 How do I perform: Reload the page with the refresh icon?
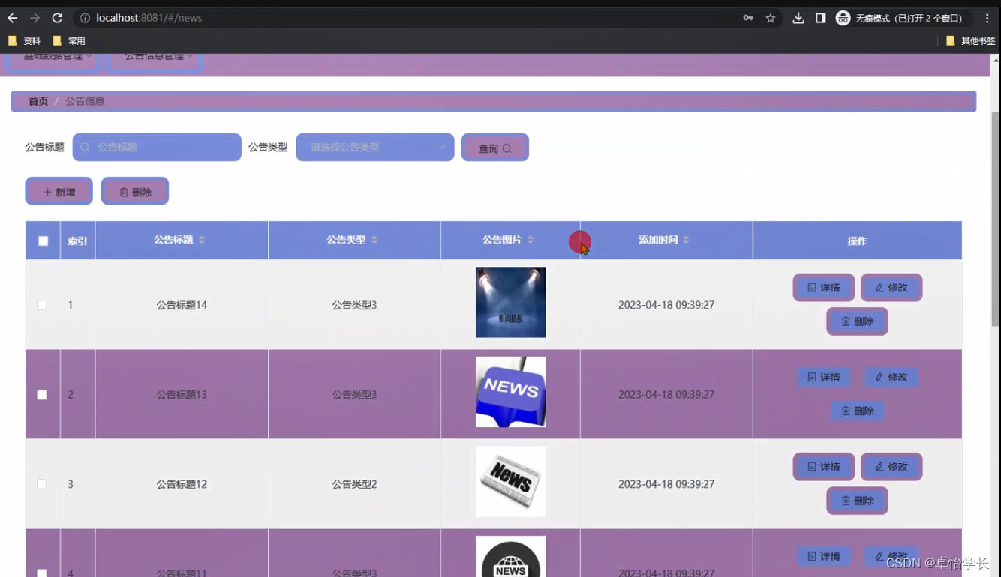coord(57,18)
